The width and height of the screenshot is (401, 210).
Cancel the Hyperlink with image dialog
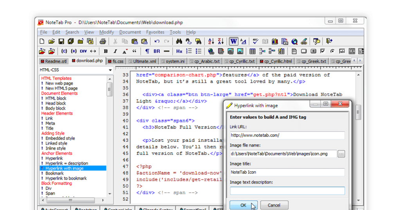274,205
